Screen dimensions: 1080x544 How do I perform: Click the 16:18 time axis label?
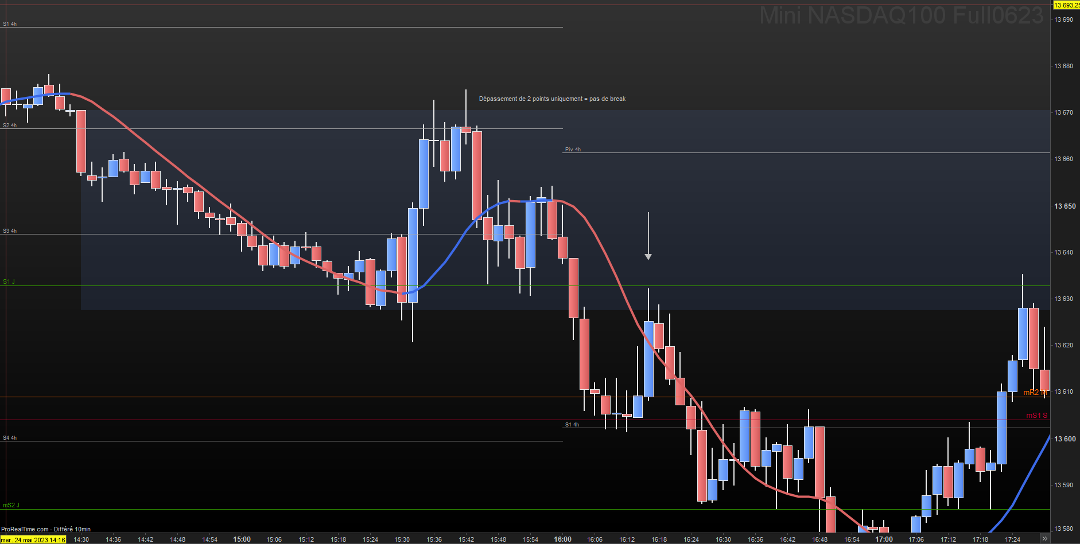tap(659, 539)
